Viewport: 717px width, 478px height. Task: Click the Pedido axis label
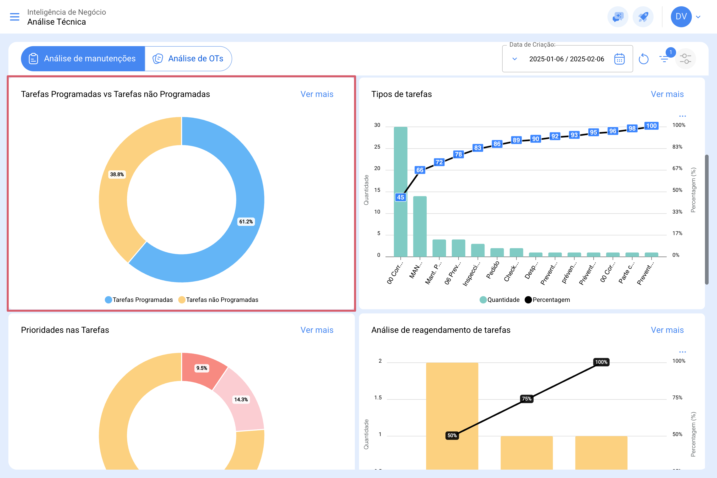[493, 270]
